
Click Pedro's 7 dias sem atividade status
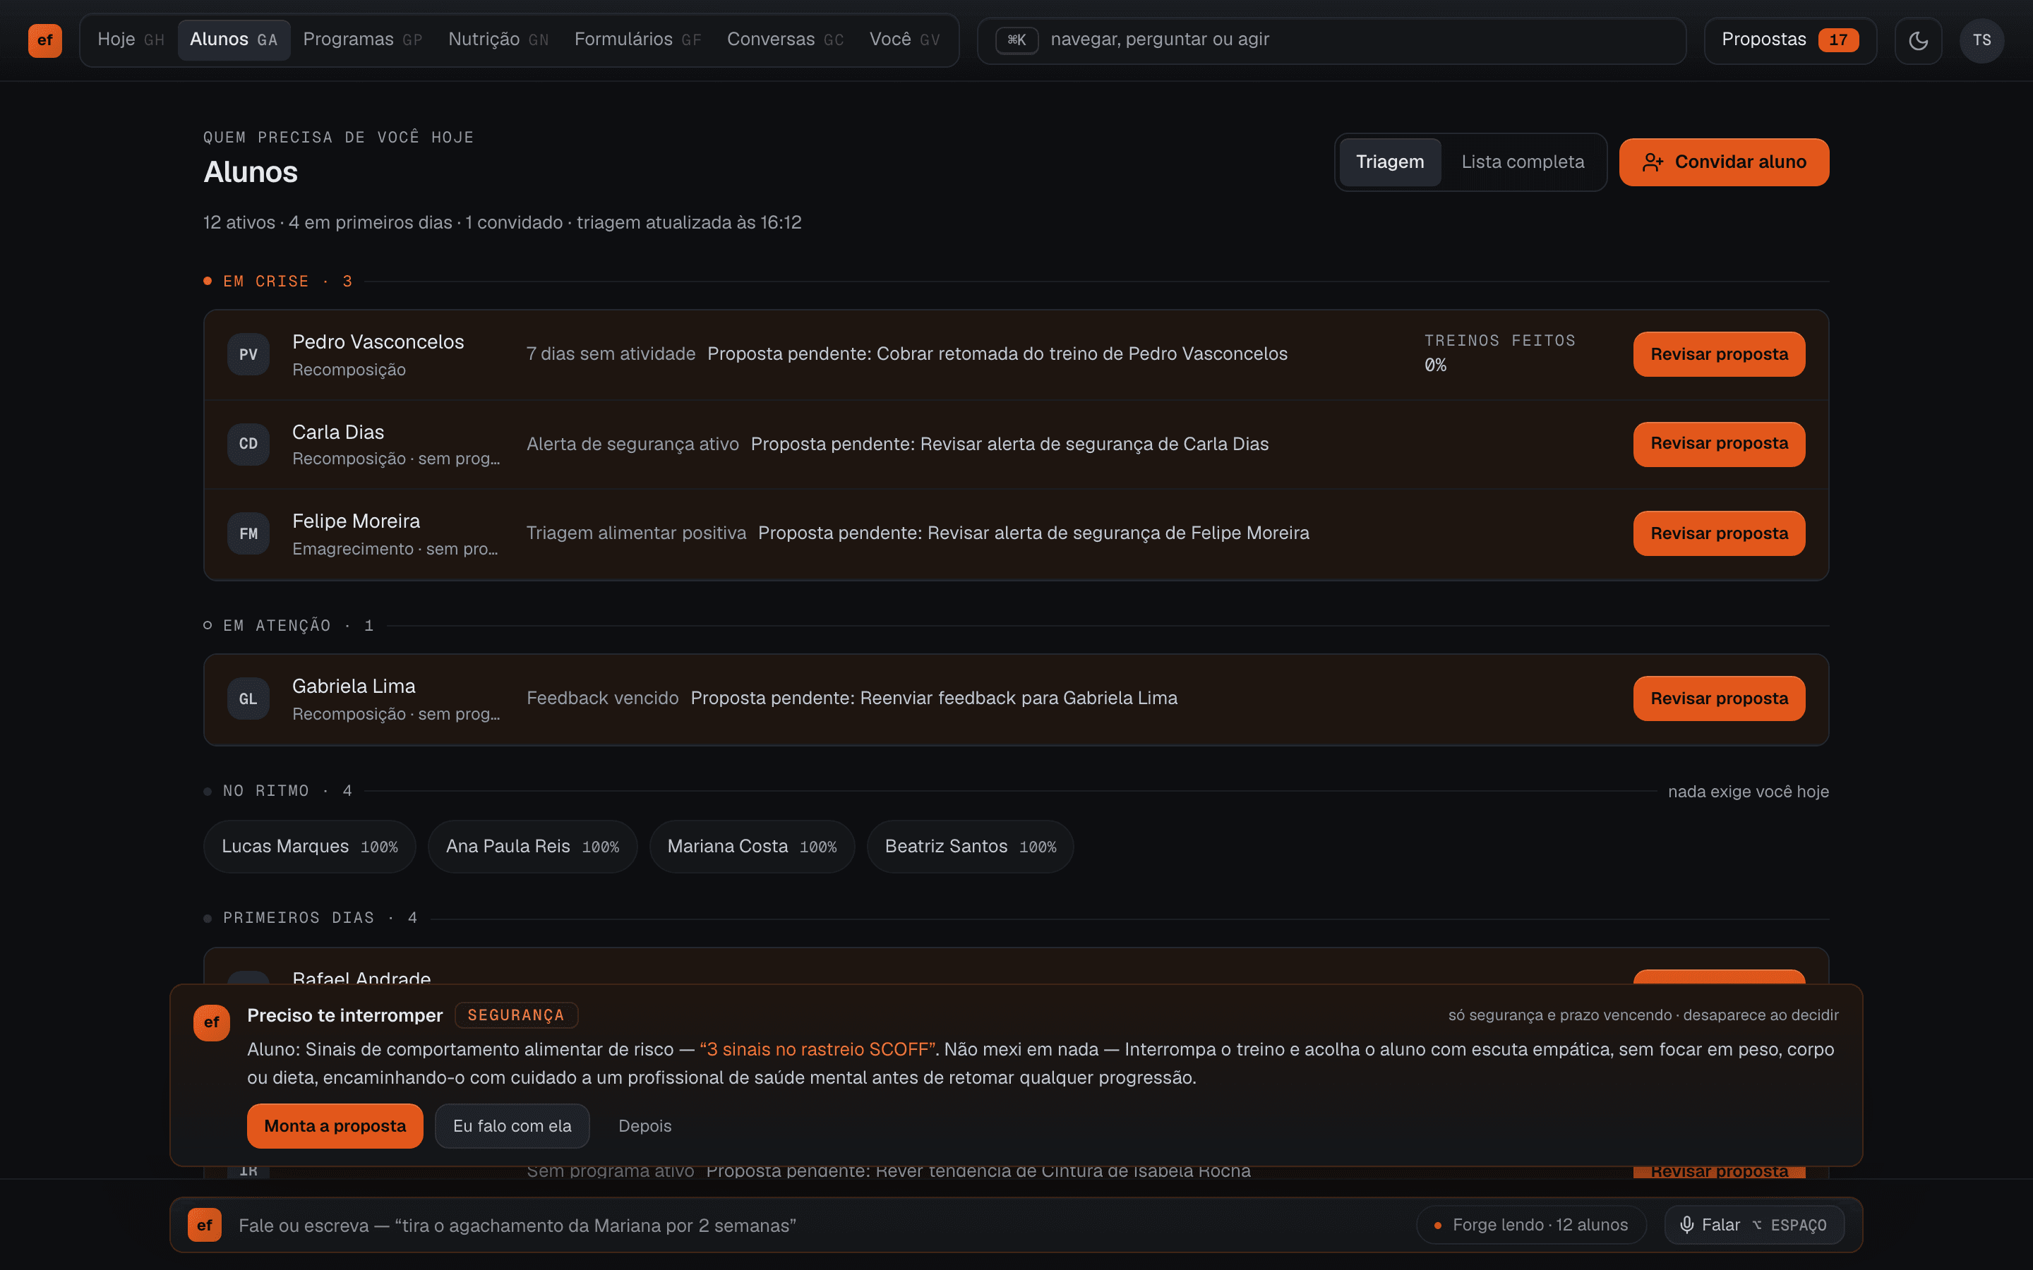click(611, 353)
